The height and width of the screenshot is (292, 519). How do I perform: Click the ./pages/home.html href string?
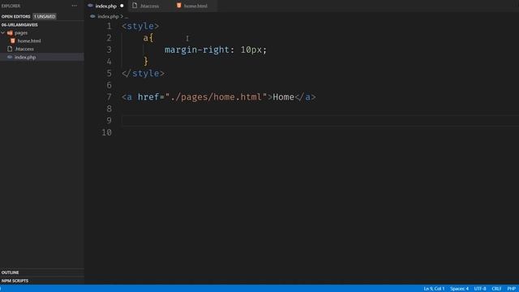tap(217, 97)
